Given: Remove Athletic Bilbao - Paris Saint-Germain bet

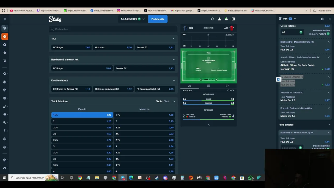Looking at the screenshot, I should tap(329, 57).
